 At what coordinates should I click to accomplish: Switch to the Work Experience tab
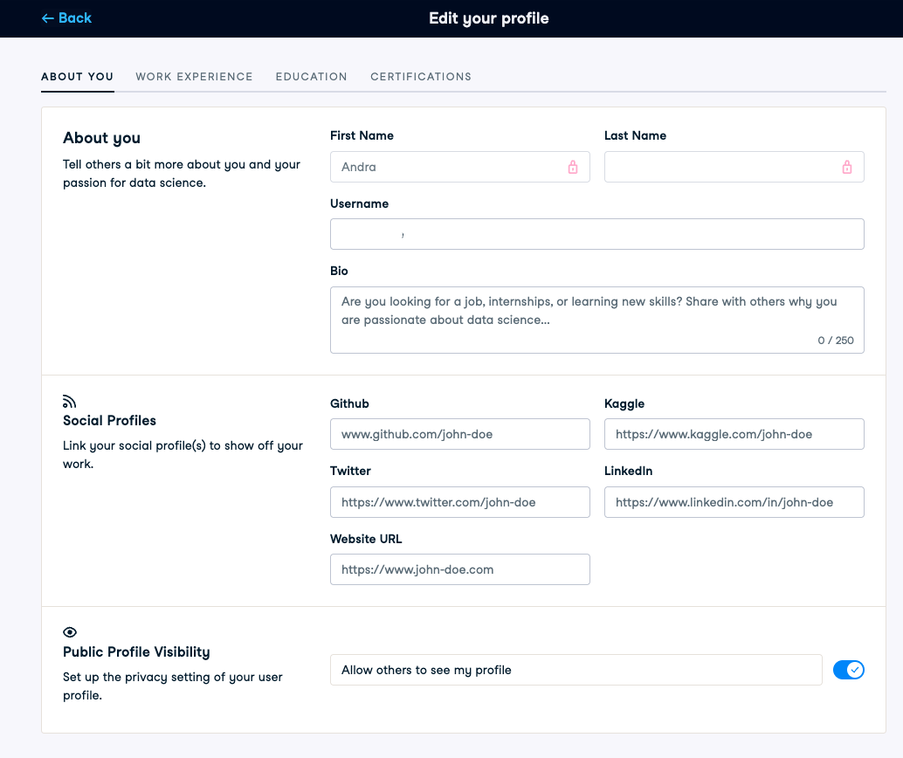(x=194, y=77)
